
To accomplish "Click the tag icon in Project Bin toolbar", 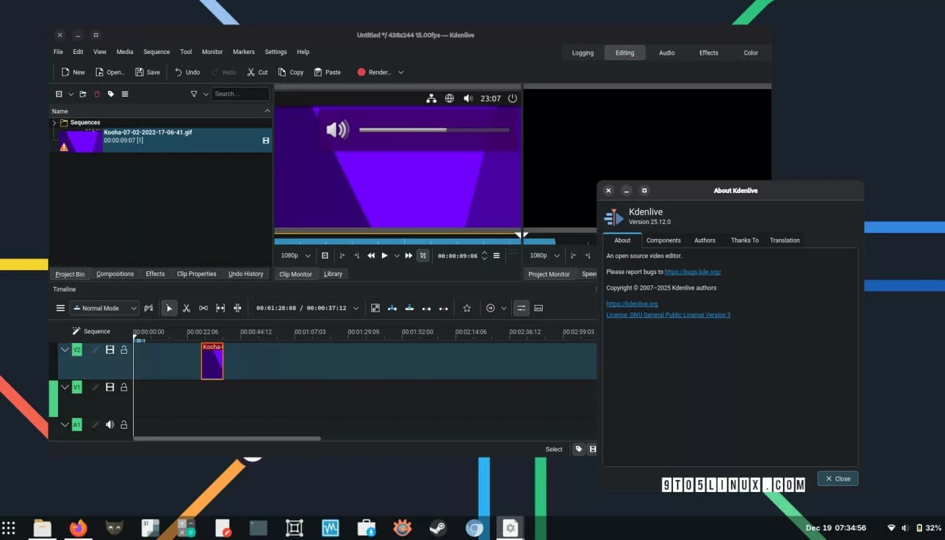I will (111, 94).
